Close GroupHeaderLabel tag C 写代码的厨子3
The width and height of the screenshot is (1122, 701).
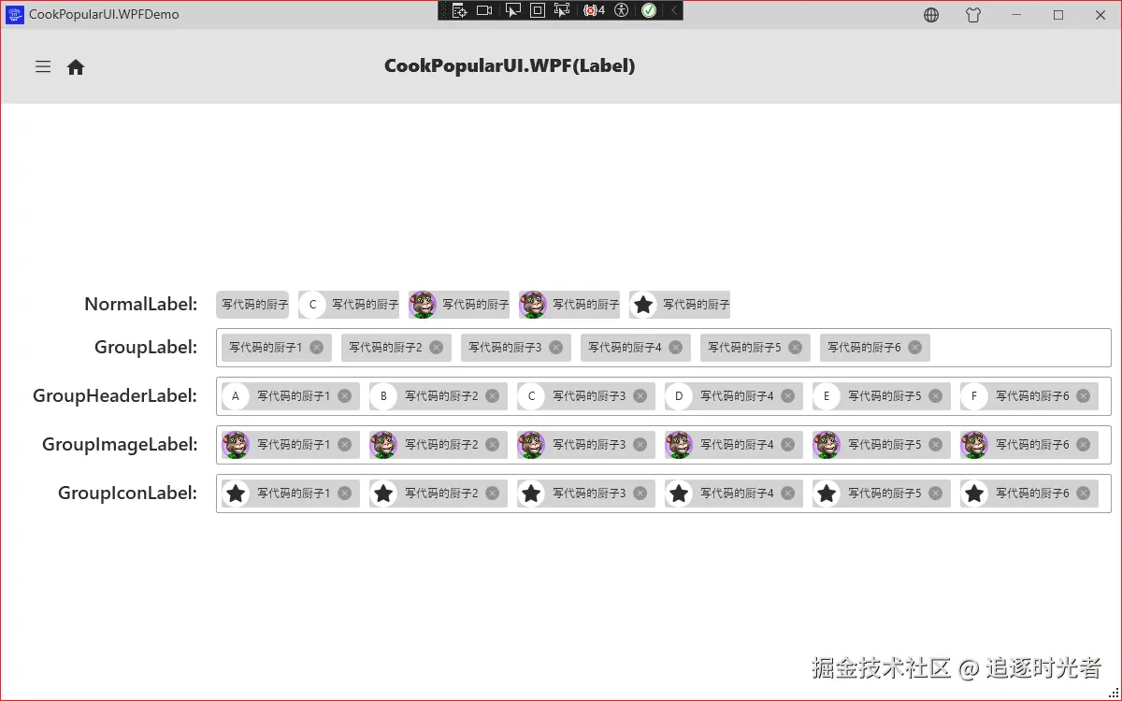click(x=640, y=396)
